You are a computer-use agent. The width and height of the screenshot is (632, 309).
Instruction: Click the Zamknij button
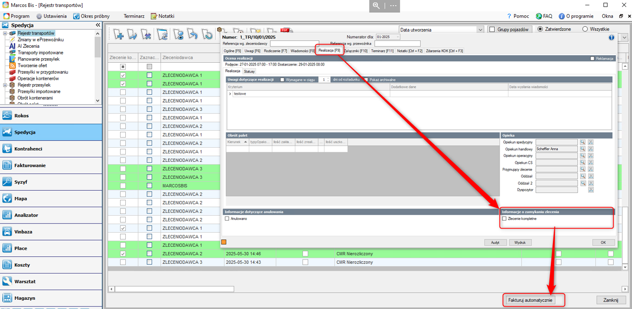[x=611, y=300]
